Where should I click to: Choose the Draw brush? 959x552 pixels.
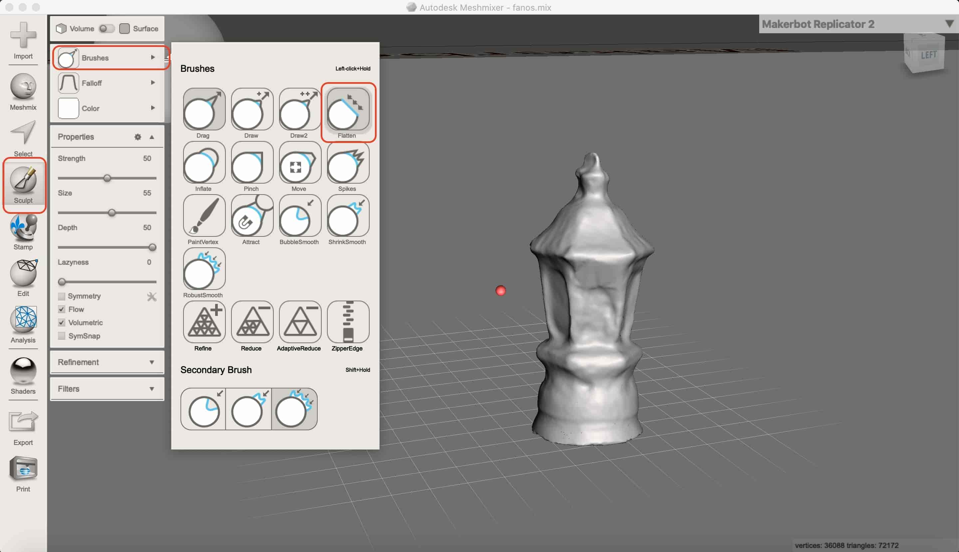click(x=252, y=109)
